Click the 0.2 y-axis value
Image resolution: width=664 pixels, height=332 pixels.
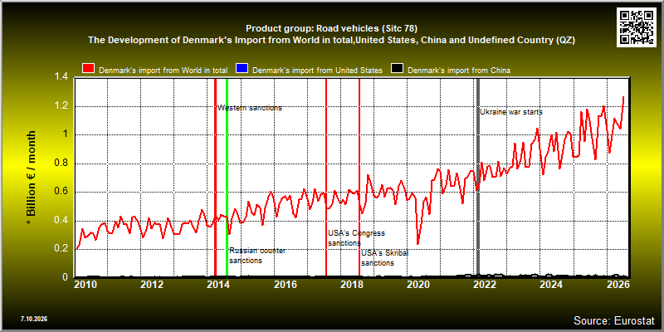pos(61,248)
